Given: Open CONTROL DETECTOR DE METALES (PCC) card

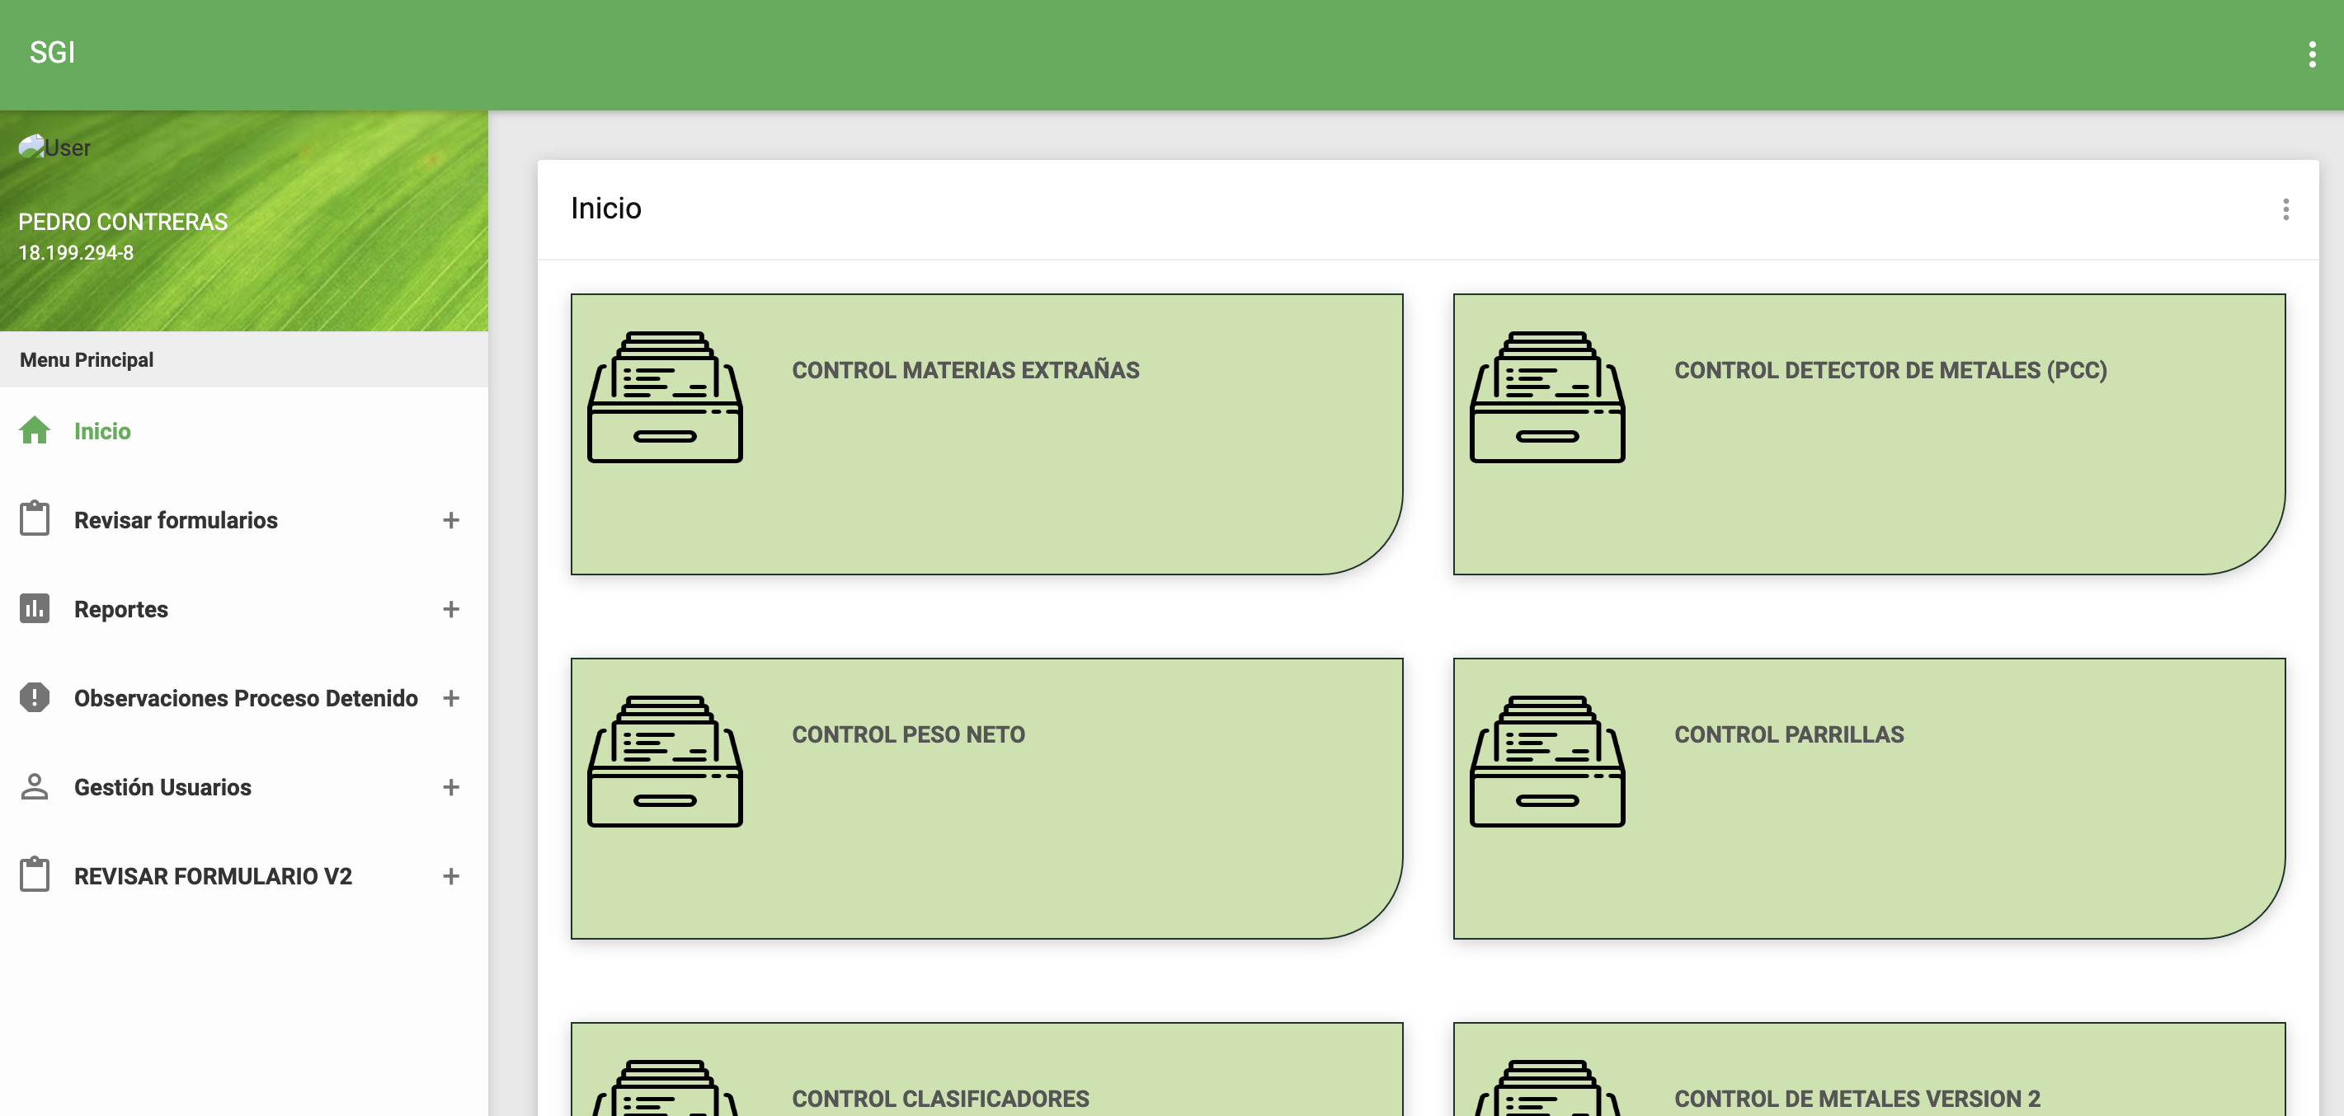Looking at the screenshot, I should click(x=1869, y=434).
